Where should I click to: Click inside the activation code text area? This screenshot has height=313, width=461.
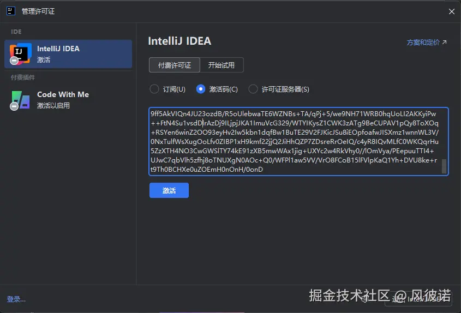click(x=298, y=141)
